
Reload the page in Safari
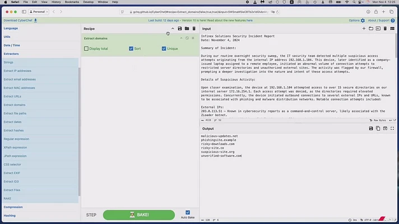277,12
